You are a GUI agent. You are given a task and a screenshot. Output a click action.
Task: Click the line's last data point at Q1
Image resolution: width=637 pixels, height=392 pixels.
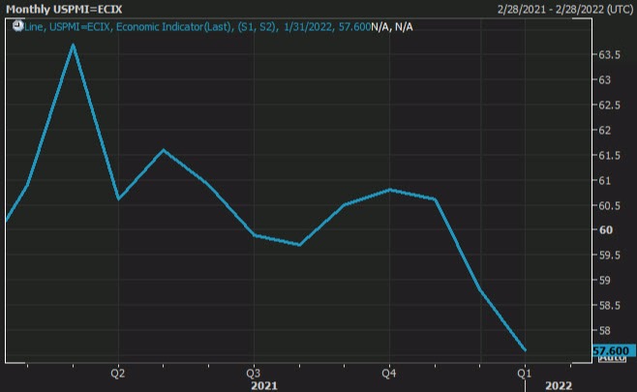click(x=525, y=349)
